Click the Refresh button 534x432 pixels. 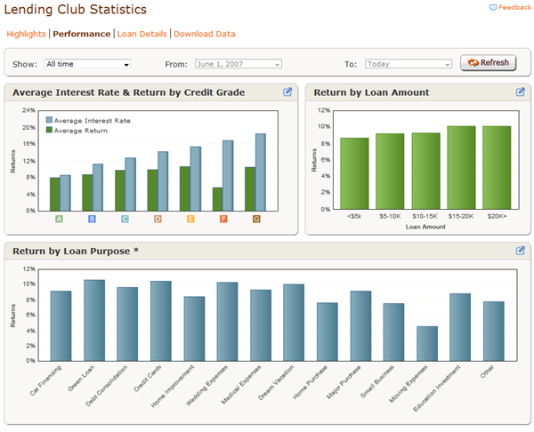[489, 62]
